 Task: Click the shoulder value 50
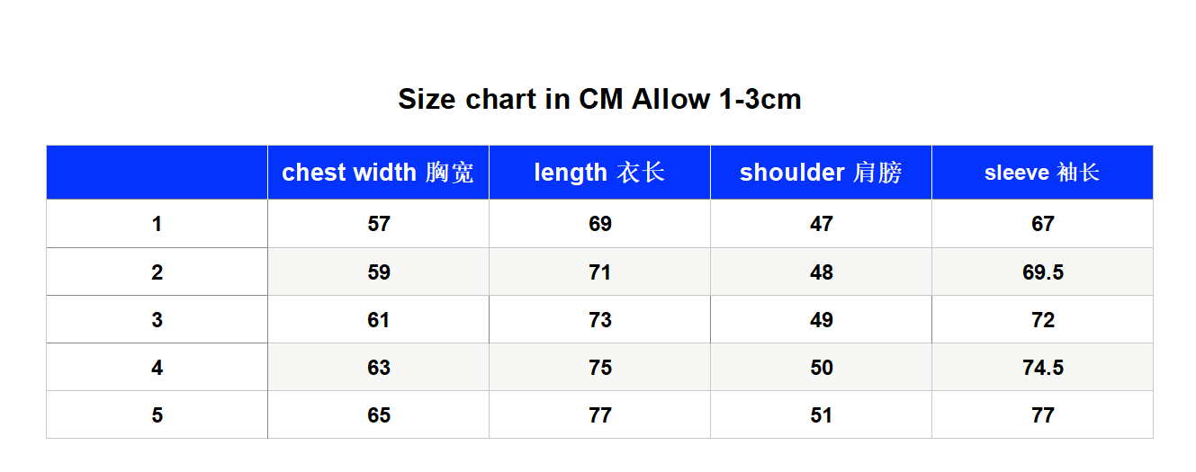point(821,367)
